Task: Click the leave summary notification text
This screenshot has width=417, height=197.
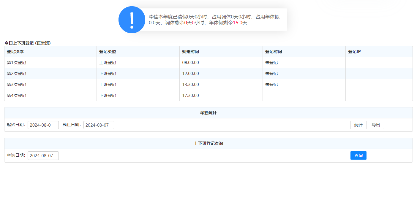Action: tap(214, 20)
